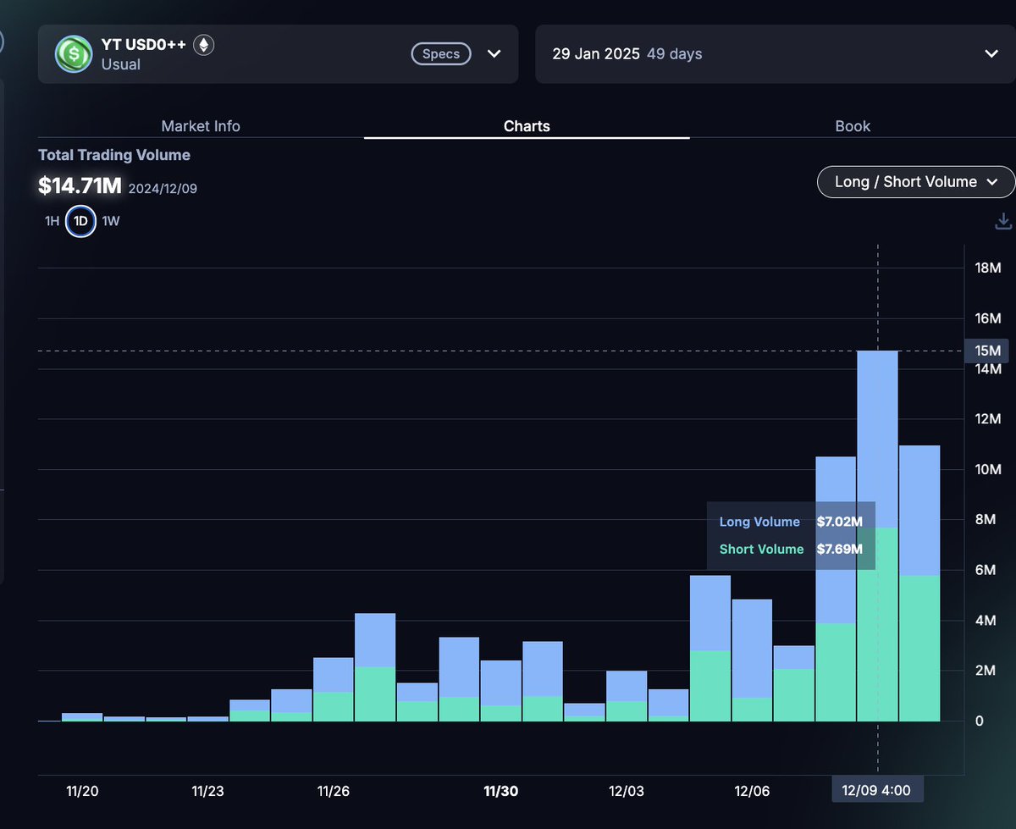
Task: Click the 11/23 x-axis label
Action: click(207, 791)
